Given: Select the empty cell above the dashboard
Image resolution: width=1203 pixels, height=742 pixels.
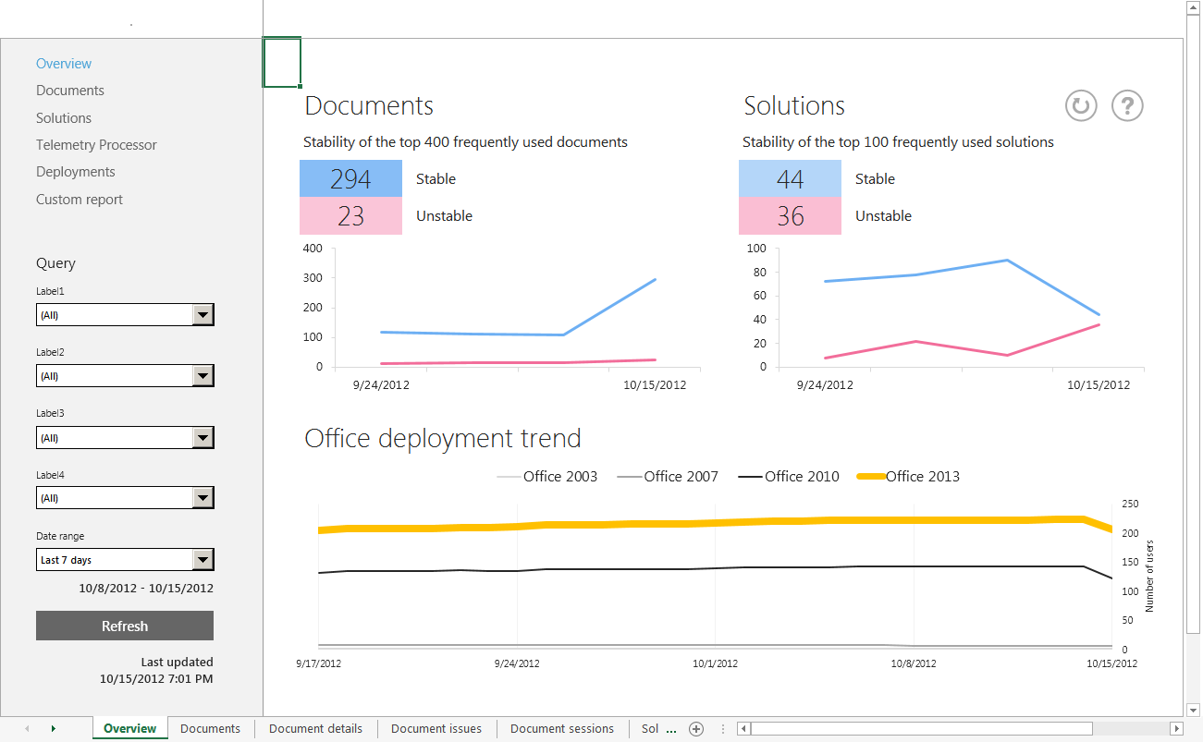Looking at the screenshot, I should 281,62.
